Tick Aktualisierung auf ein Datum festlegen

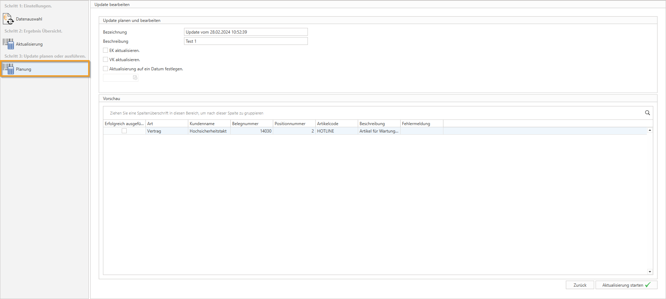[105, 69]
